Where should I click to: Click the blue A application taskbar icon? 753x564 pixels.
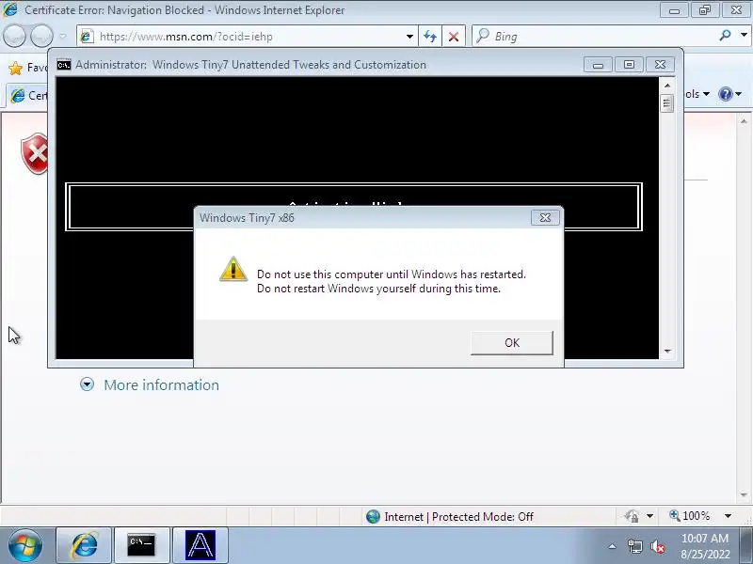(200, 546)
